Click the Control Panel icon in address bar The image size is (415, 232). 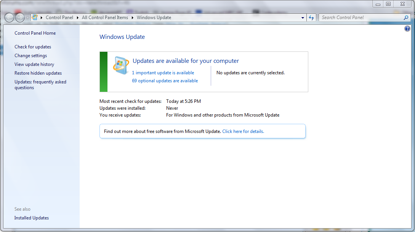(35, 18)
